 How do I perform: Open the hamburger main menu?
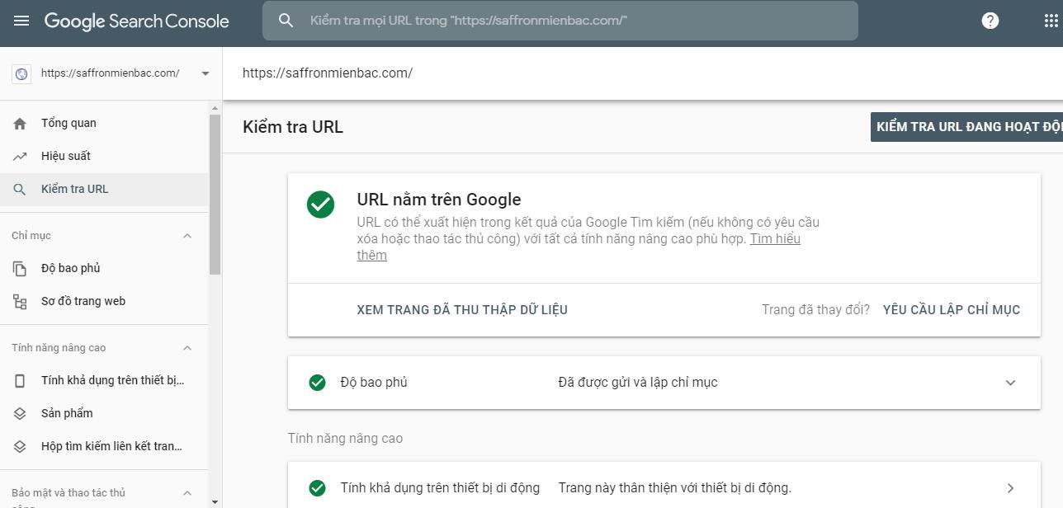(21, 21)
